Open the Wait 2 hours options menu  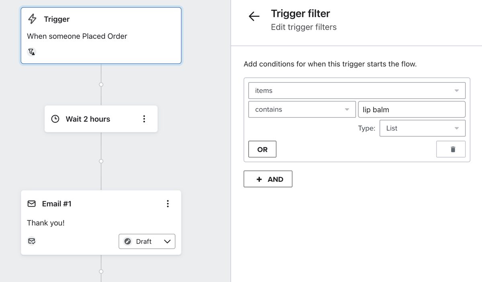[x=144, y=119]
